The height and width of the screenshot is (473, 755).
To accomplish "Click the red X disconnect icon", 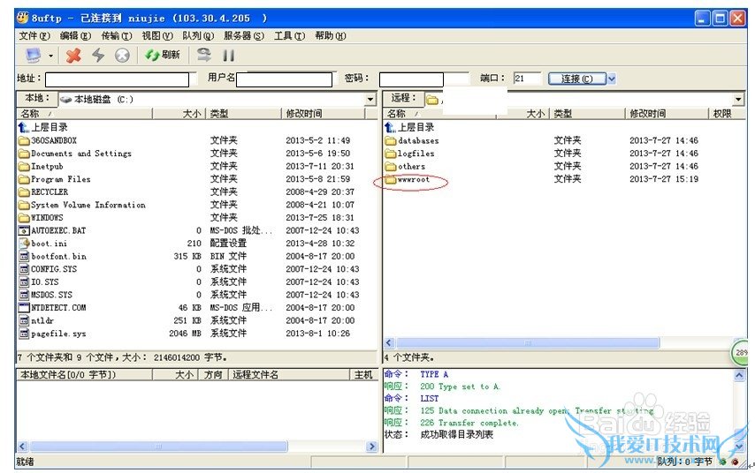I will [73, 56].
